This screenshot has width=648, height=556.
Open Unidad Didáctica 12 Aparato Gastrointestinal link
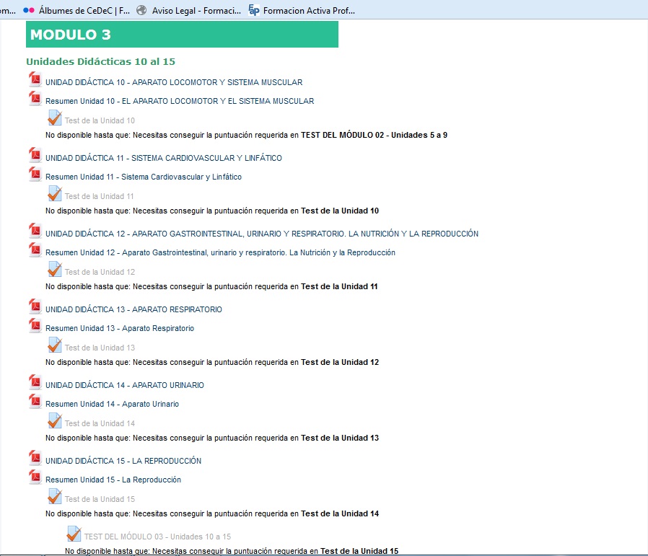tap(261, 234)
